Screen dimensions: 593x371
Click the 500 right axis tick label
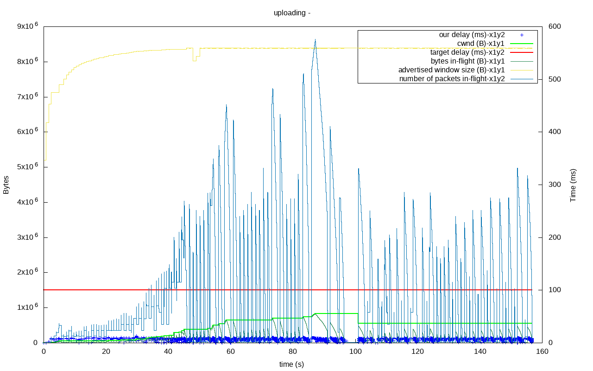555,79
